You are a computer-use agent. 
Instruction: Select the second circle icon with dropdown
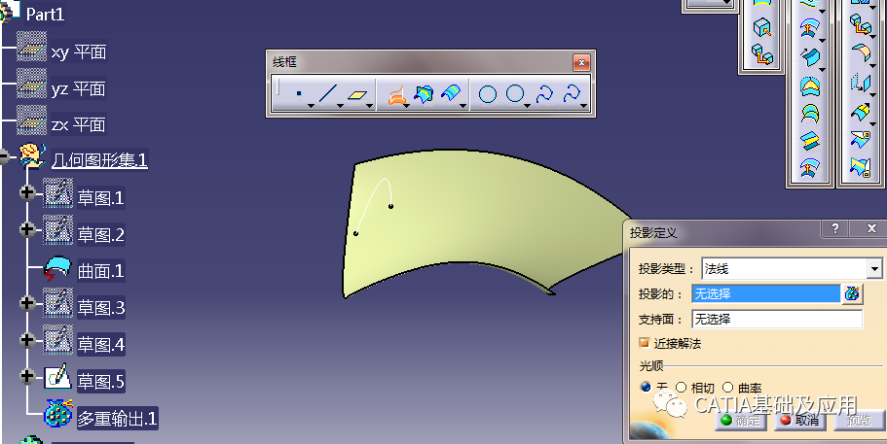coord(515,93)
